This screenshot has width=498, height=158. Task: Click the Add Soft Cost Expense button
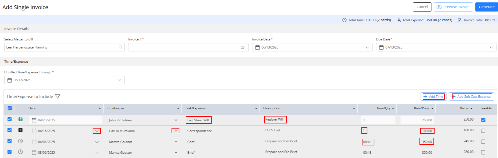[x=472, y=97]
